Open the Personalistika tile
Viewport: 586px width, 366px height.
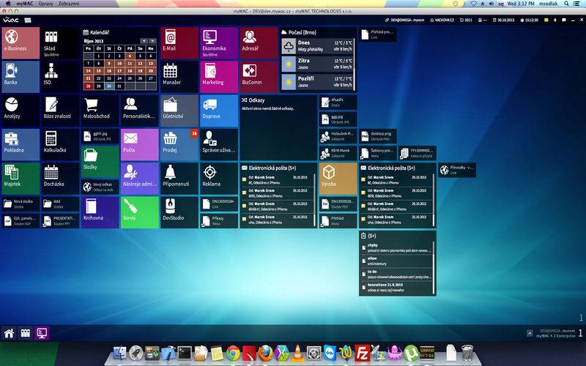click(140, 111)
